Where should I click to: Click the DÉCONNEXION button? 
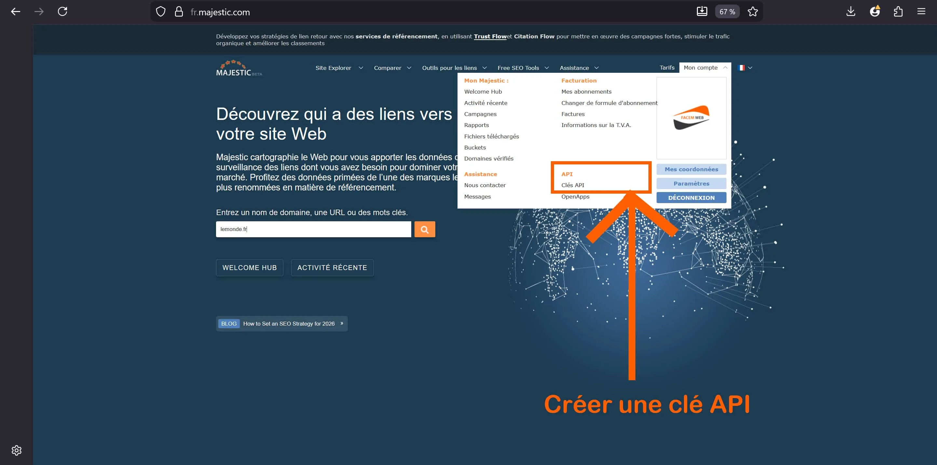[691, 198]
